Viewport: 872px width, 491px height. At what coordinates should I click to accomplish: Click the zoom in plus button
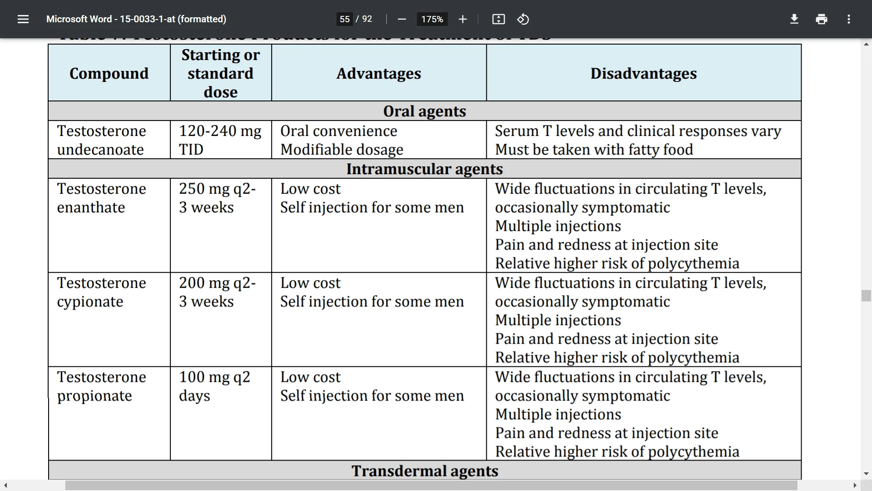(462, 19)
